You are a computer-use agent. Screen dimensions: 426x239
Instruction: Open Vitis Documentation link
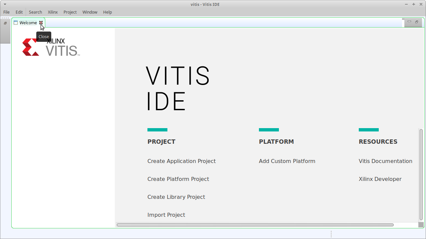point(385,161)
